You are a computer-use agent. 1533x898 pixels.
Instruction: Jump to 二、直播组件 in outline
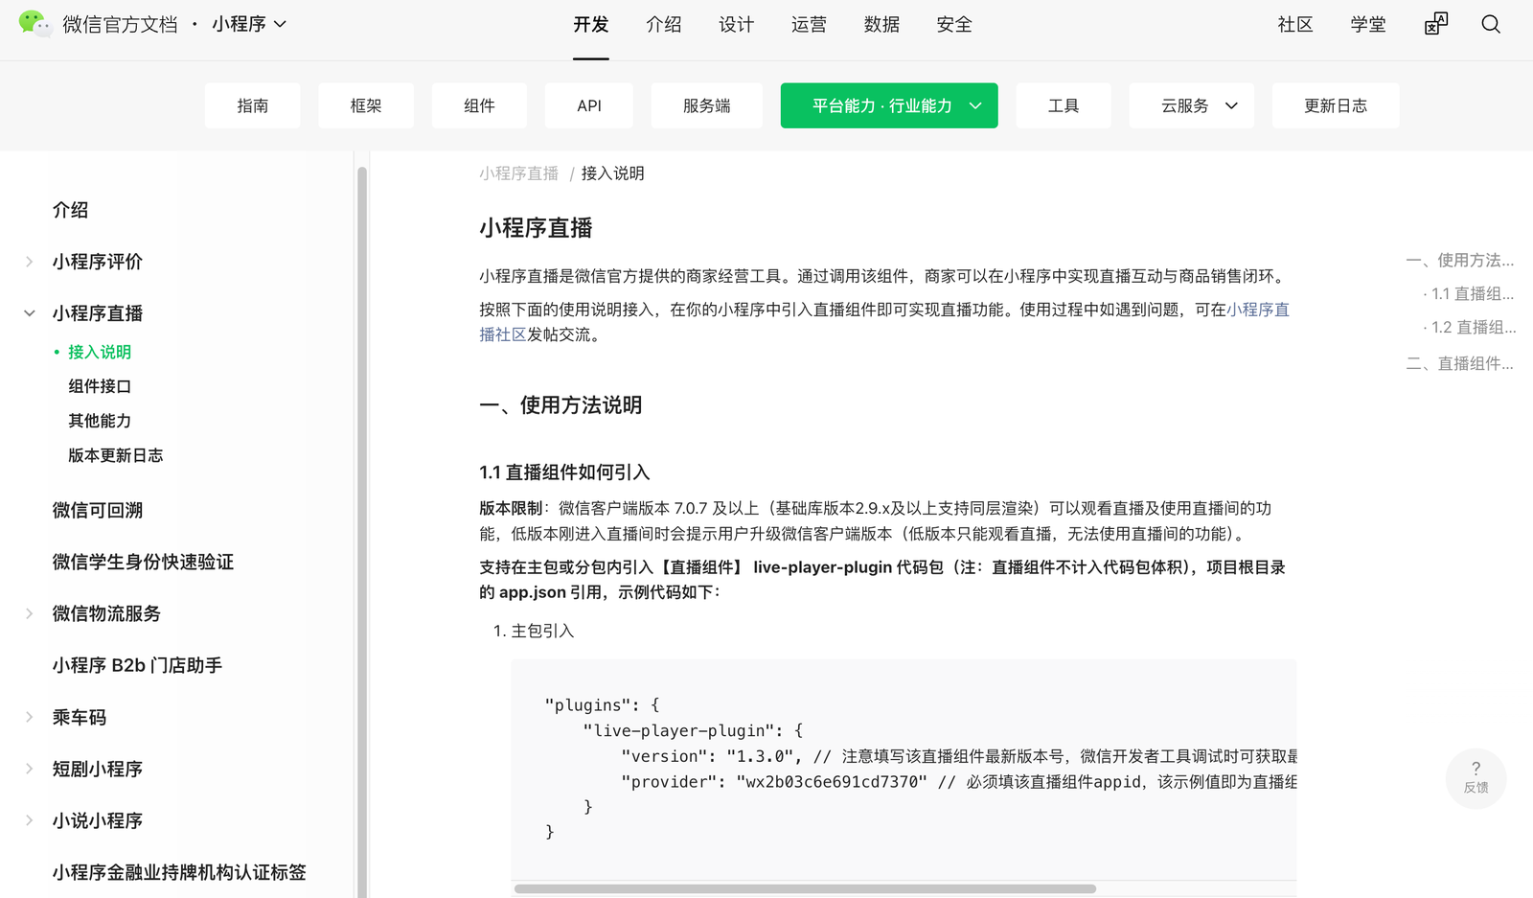(1459, 363)
